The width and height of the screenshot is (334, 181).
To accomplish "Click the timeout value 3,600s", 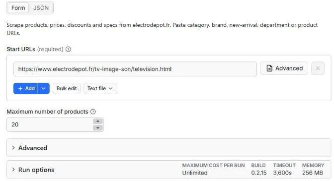I will click(282, 173).
